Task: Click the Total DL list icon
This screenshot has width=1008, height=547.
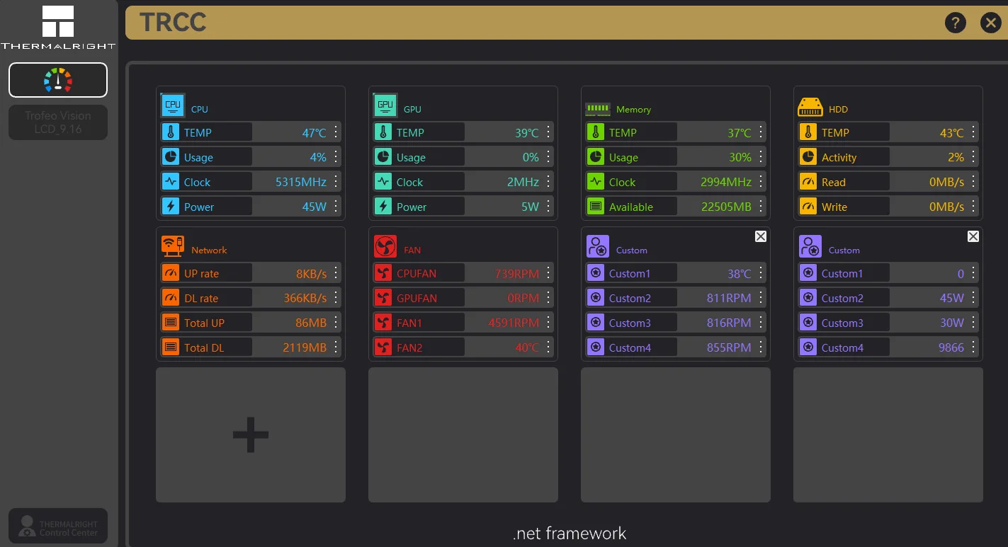Action: click(x=171, y=347)
